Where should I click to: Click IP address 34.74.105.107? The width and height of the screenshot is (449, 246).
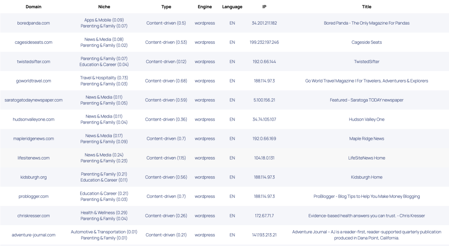(x=264, y=119)
